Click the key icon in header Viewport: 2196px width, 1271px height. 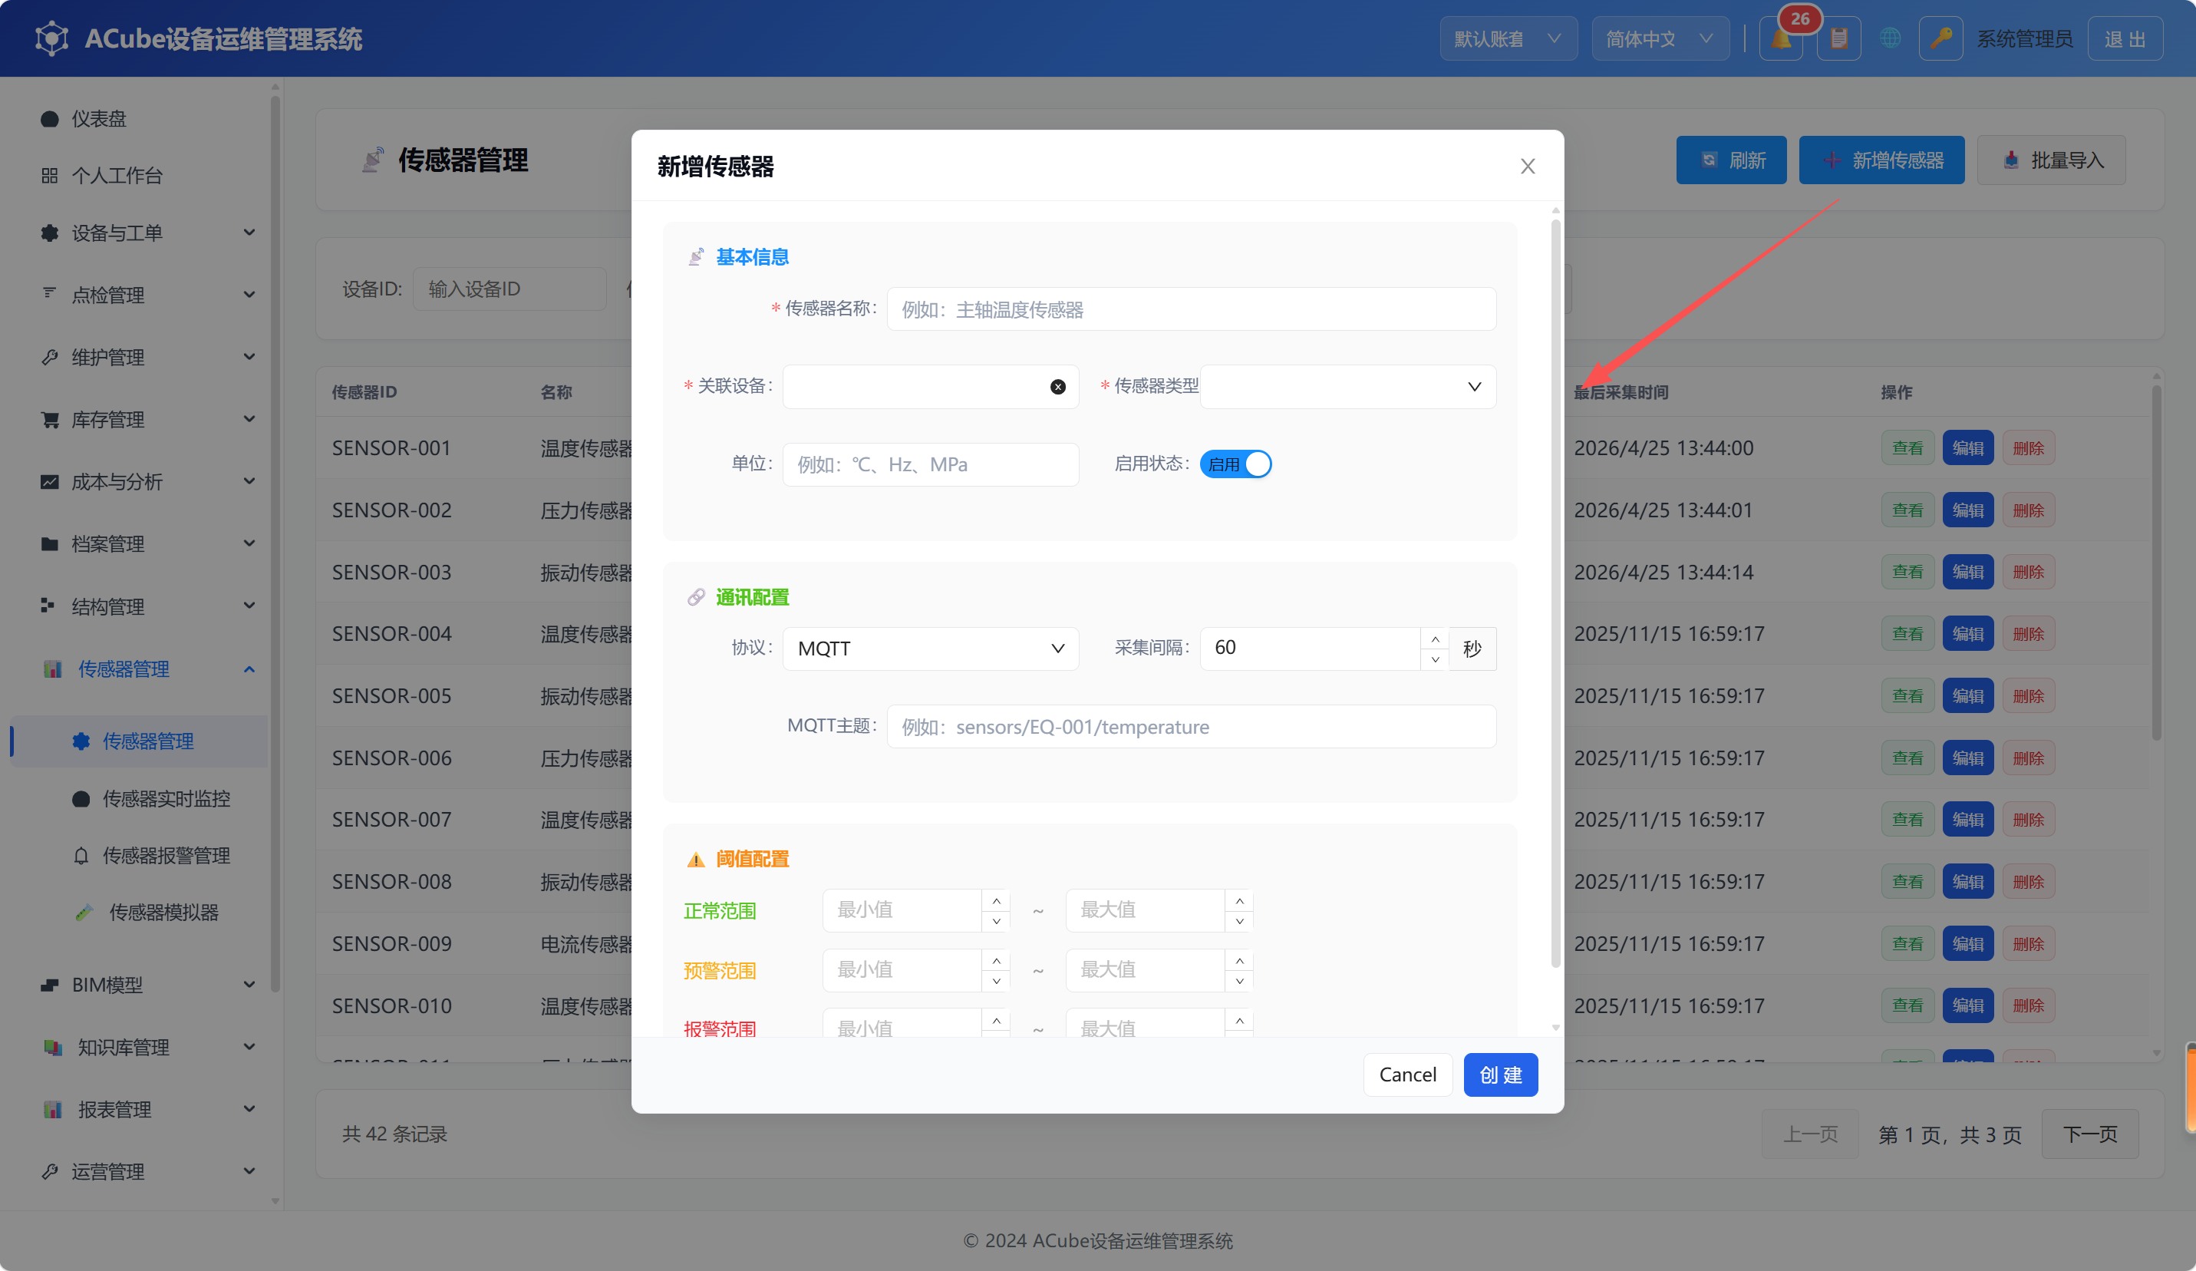(x=1940, y=38)
